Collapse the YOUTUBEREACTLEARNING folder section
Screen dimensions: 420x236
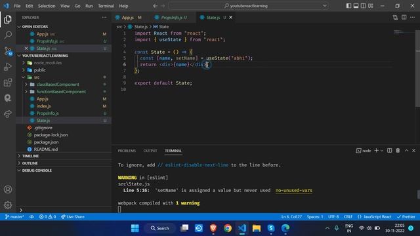pos(45,56)
